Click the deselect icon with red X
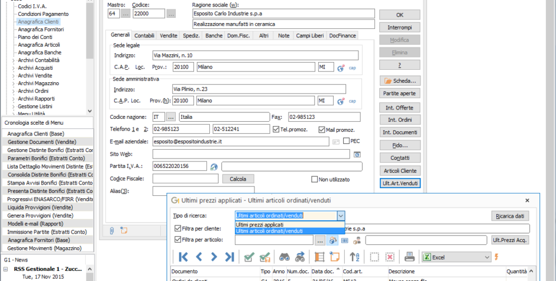This screenshot has height=281, width=556. pos(390,257)
